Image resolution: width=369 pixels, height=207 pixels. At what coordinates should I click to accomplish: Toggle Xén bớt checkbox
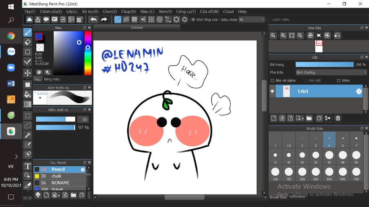pos(306,80)
